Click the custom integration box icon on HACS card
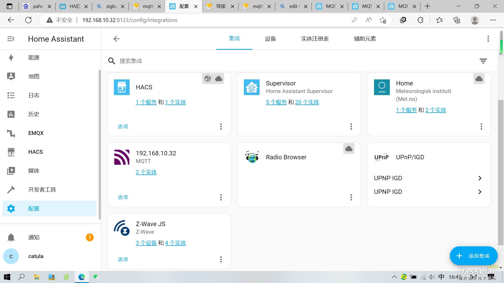504x283 pixels. [208, 79]
